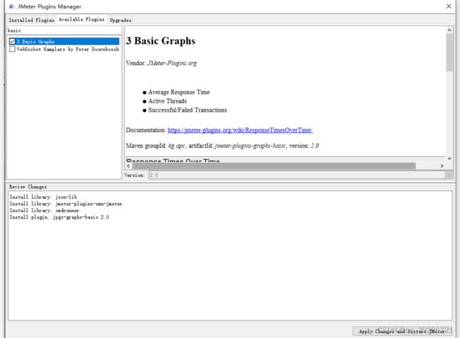460x338 pixels.
Task: Click the description pane scroll down arrow
Action: point(449,158)
